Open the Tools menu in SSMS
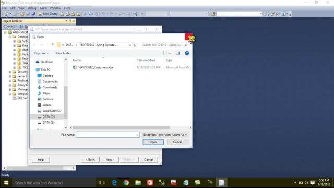This screenshot has height=188, width=334. (x=43, y=8)
